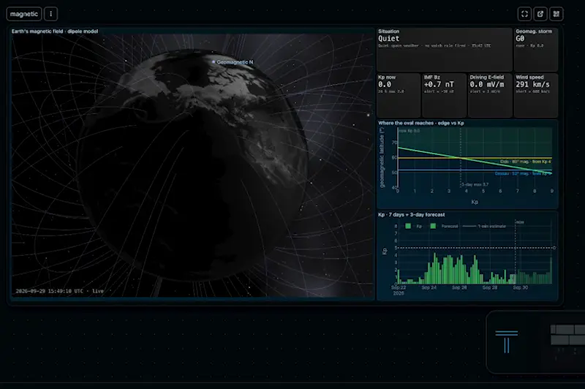Click the '3-day max 3.7' label
Screen dimensions: 585x389
(x=475, y=184)
